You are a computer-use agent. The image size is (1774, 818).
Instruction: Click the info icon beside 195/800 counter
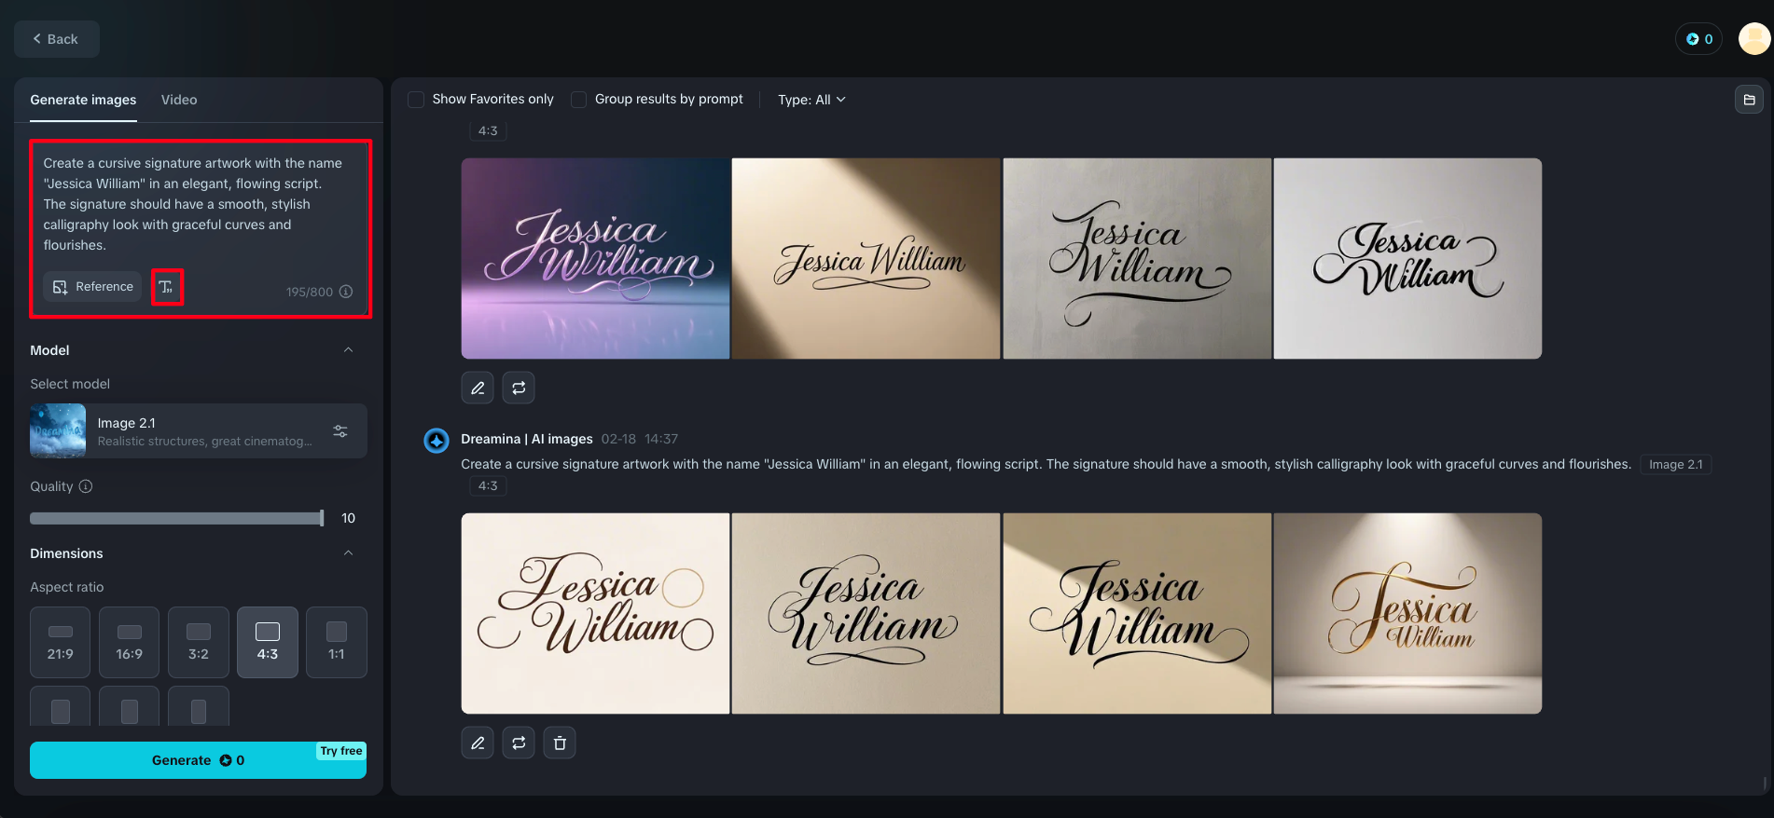tap(346, 292)
